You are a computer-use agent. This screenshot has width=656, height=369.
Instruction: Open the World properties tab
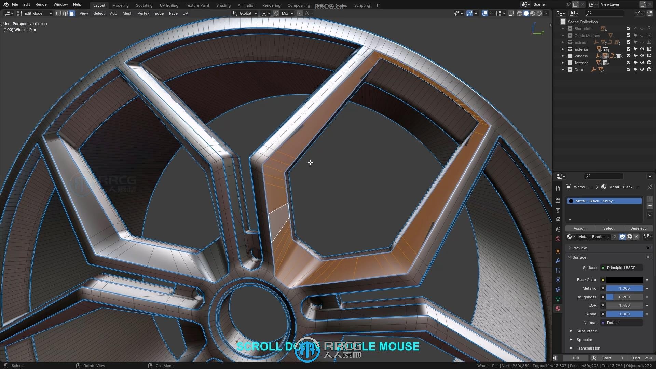tap(558, 239)
